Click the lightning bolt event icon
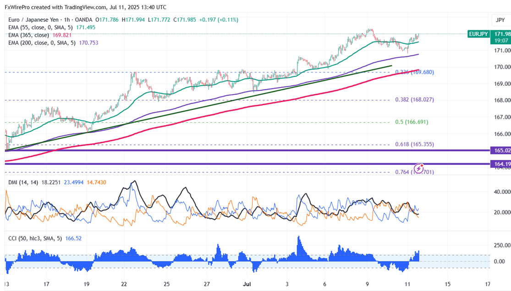511x291 pixels. click(x=419, y=169)
